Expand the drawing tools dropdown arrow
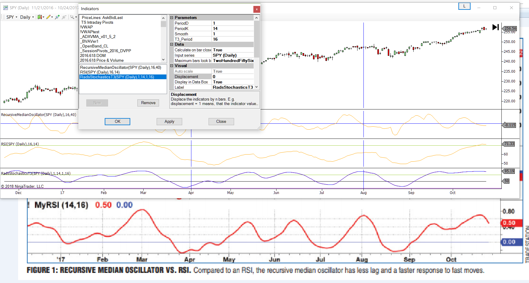The image size is (529, 283). [x=52, y=17]
